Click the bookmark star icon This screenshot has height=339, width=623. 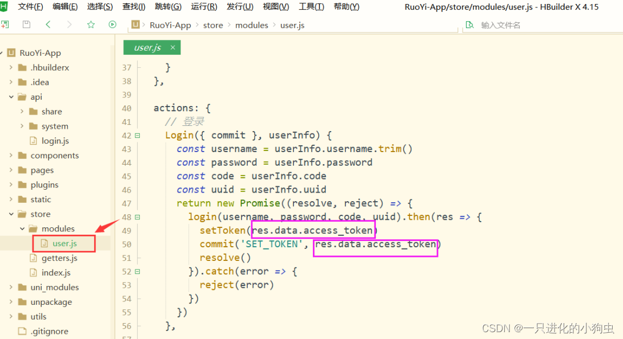[91, 25]
